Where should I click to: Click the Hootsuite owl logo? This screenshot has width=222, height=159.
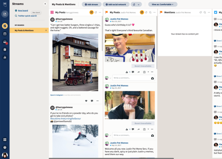pos(5,4)
